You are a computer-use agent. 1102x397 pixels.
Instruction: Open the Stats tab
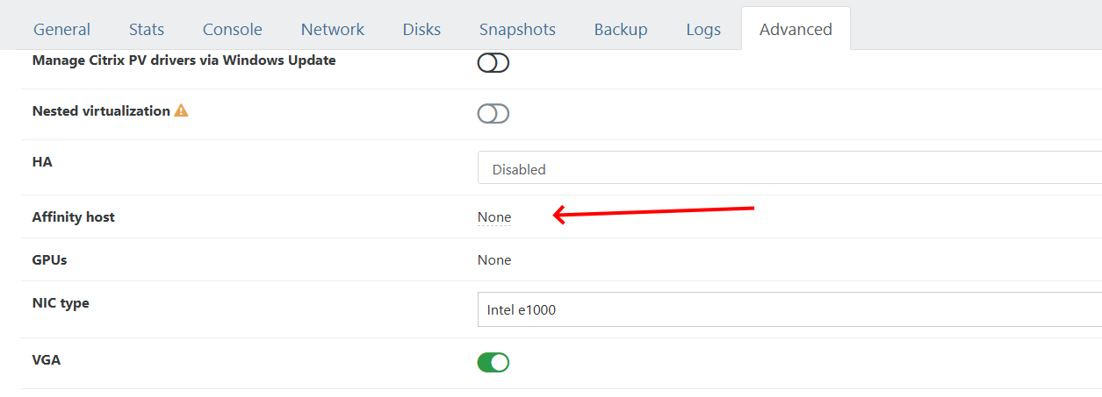[147, 29]
